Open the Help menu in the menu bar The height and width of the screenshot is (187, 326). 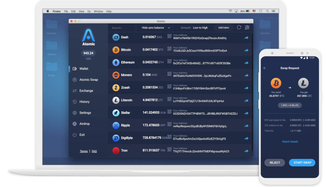coord(109,11)
